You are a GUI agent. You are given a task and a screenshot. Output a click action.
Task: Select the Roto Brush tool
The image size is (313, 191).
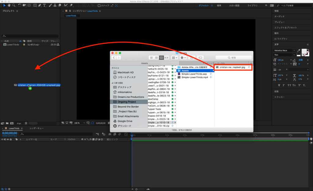coord(65,5)
